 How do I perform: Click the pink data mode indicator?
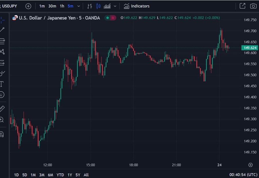click(113, 18)
